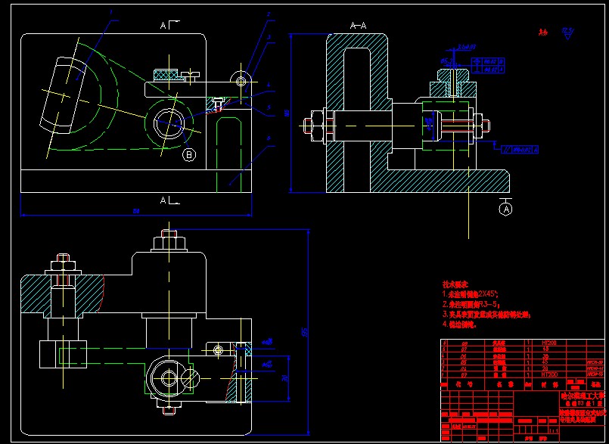Image resolution: width=609 pixels, height=444 pixels.
Task: Click the 代号 column header
Action: click(463, 385)
